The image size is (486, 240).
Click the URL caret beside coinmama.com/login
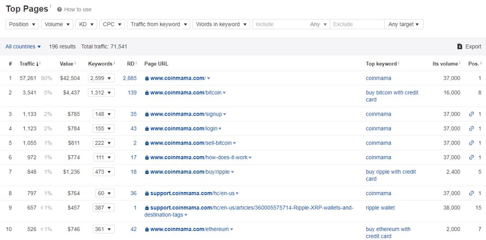tap(220, 129)
